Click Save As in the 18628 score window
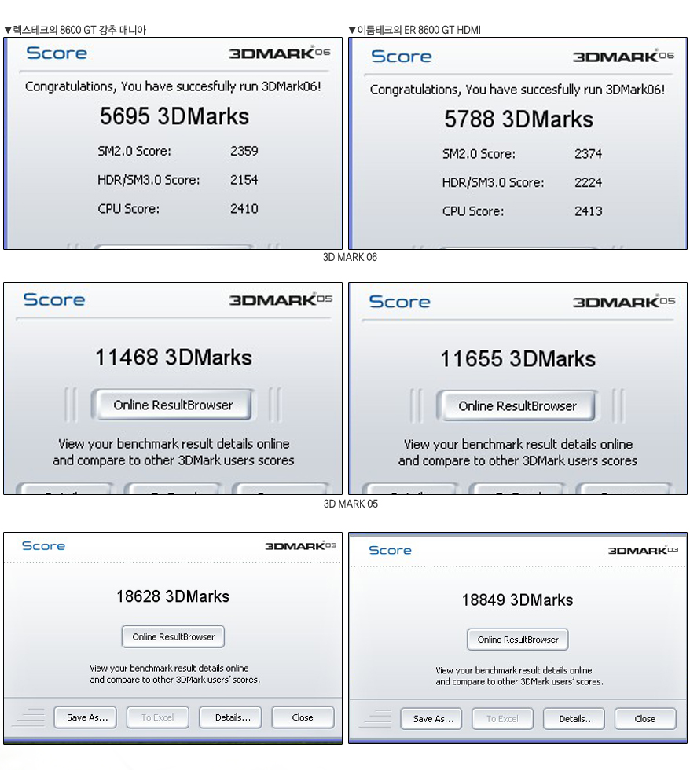 [86, 717]
